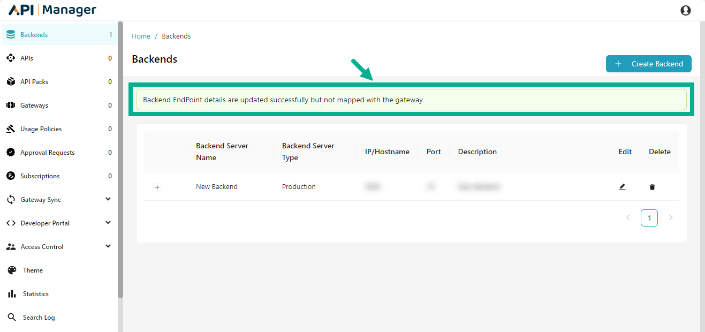This screenshot has height=332, width=705.
Task: Switch to the Theme section
Action: 32,270
